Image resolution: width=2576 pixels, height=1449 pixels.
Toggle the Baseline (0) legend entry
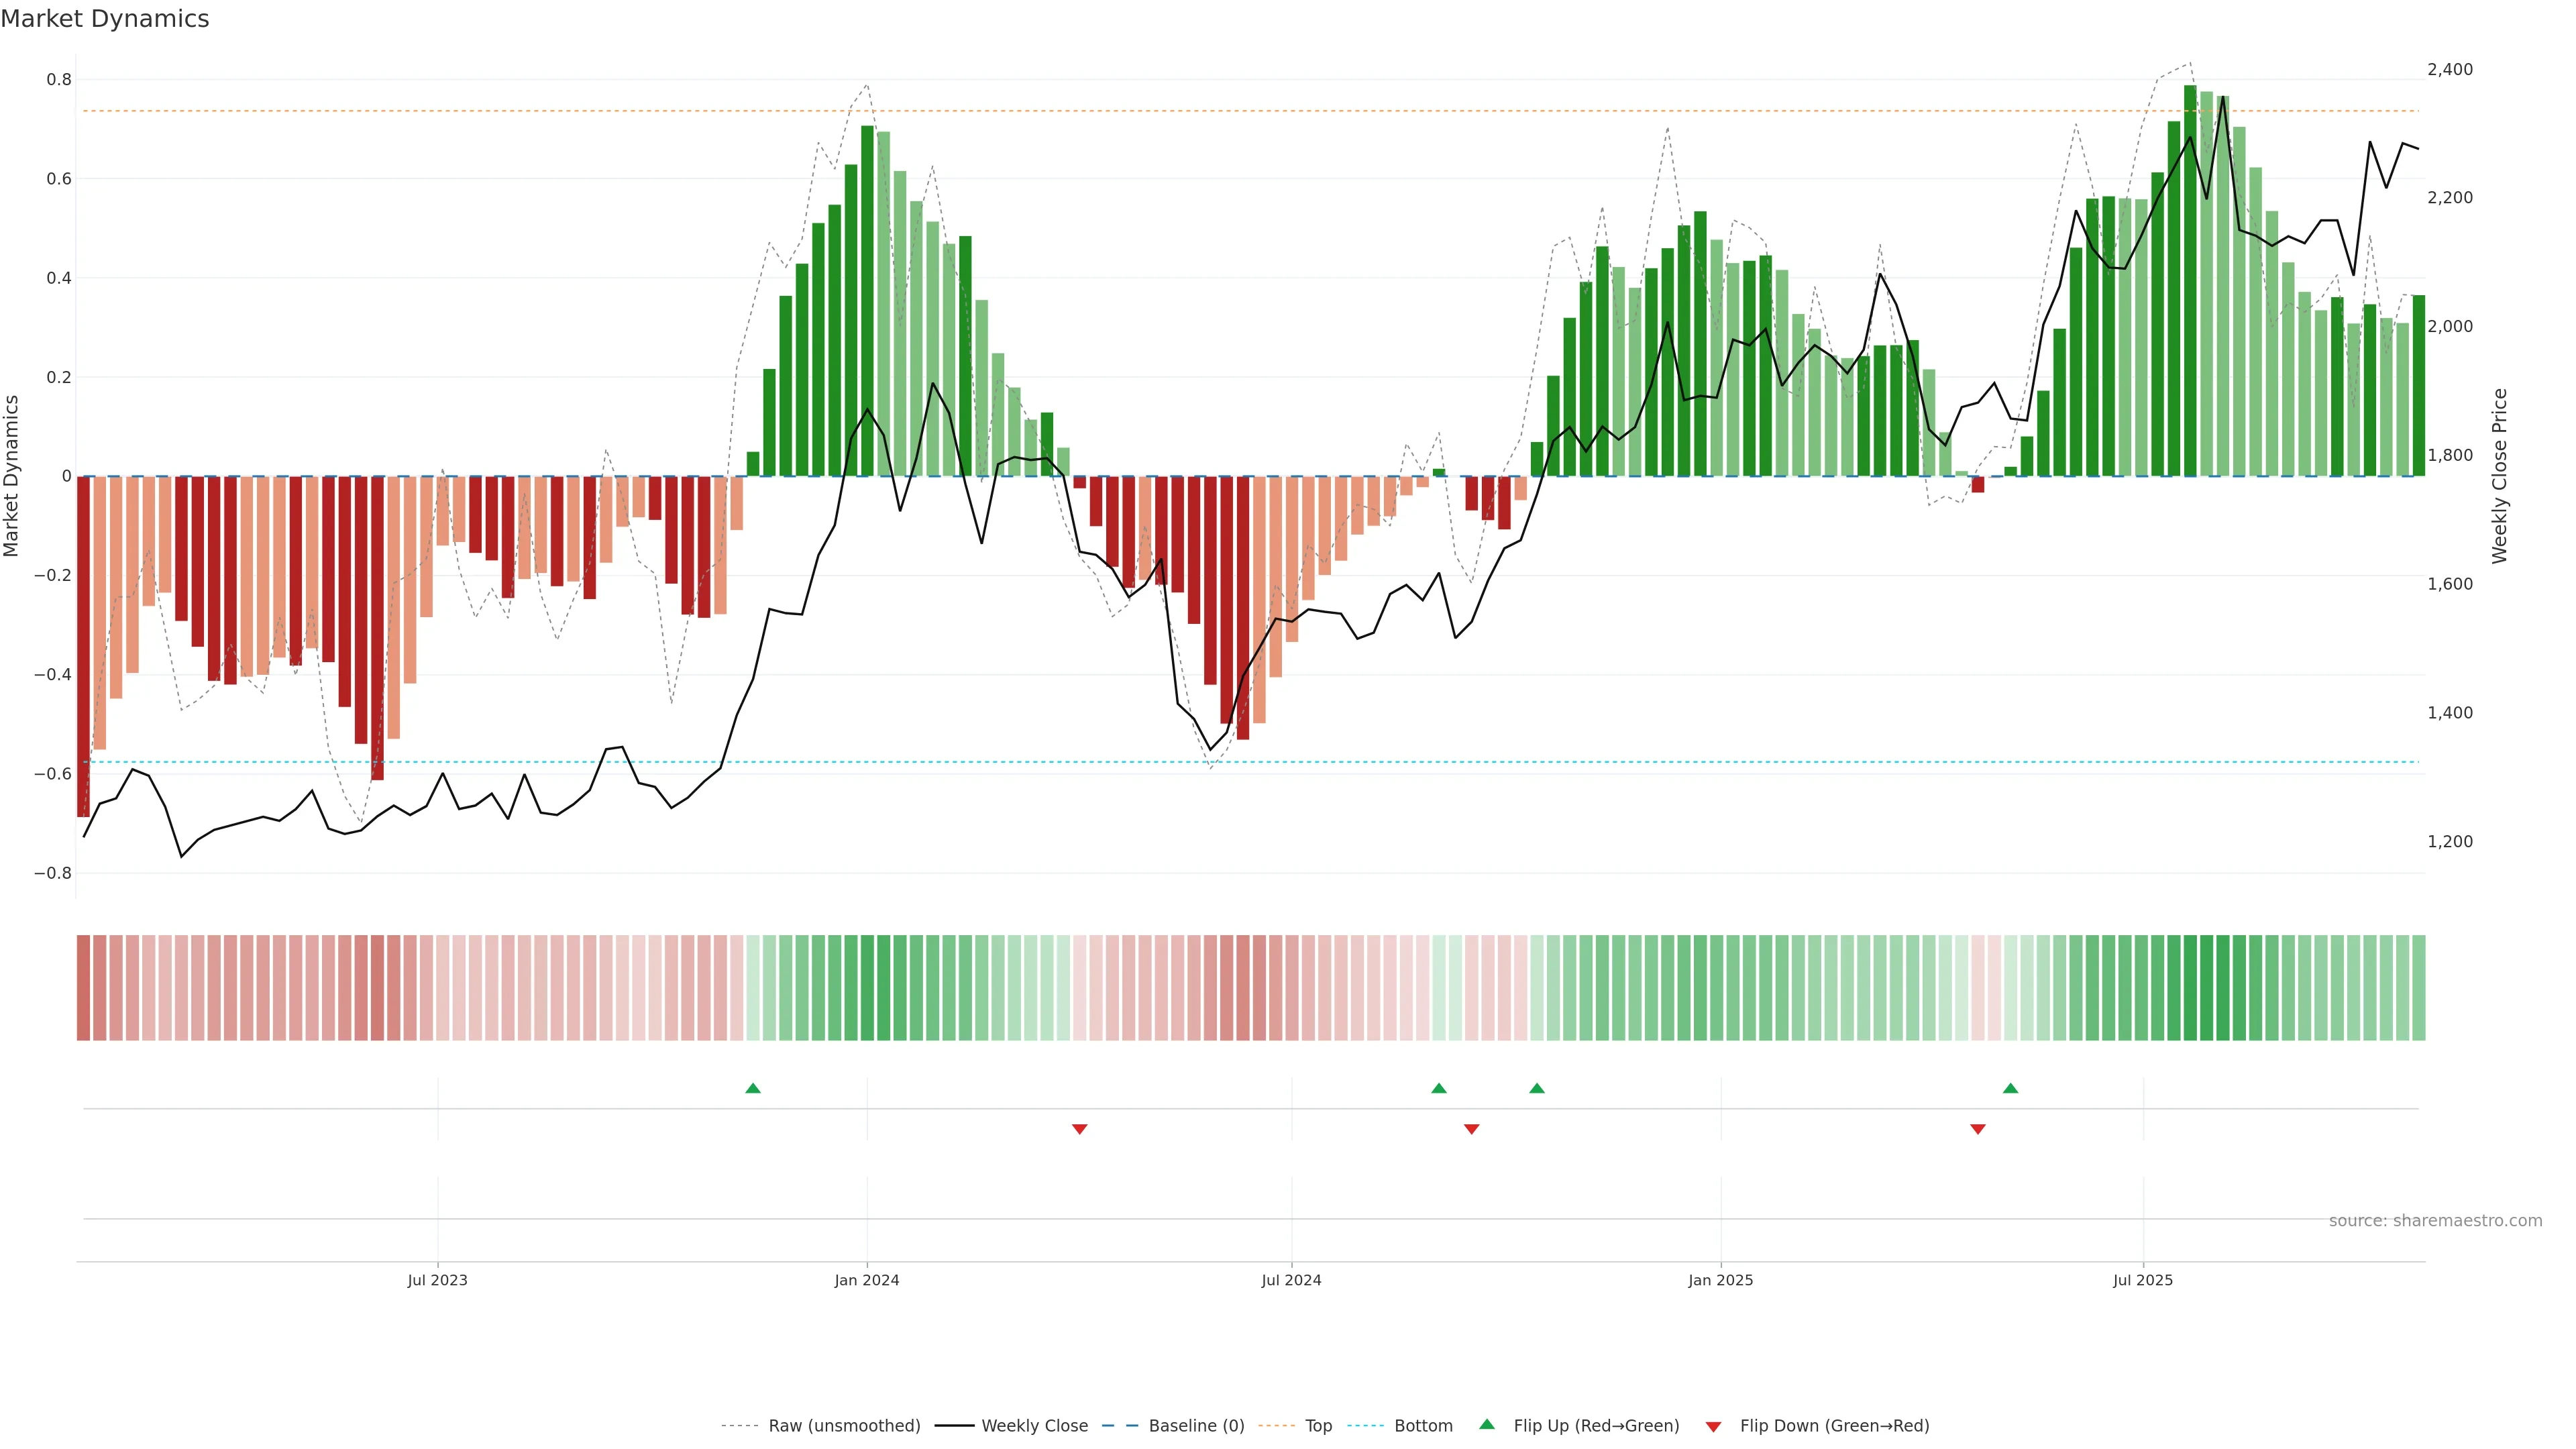(1196, 1426)
